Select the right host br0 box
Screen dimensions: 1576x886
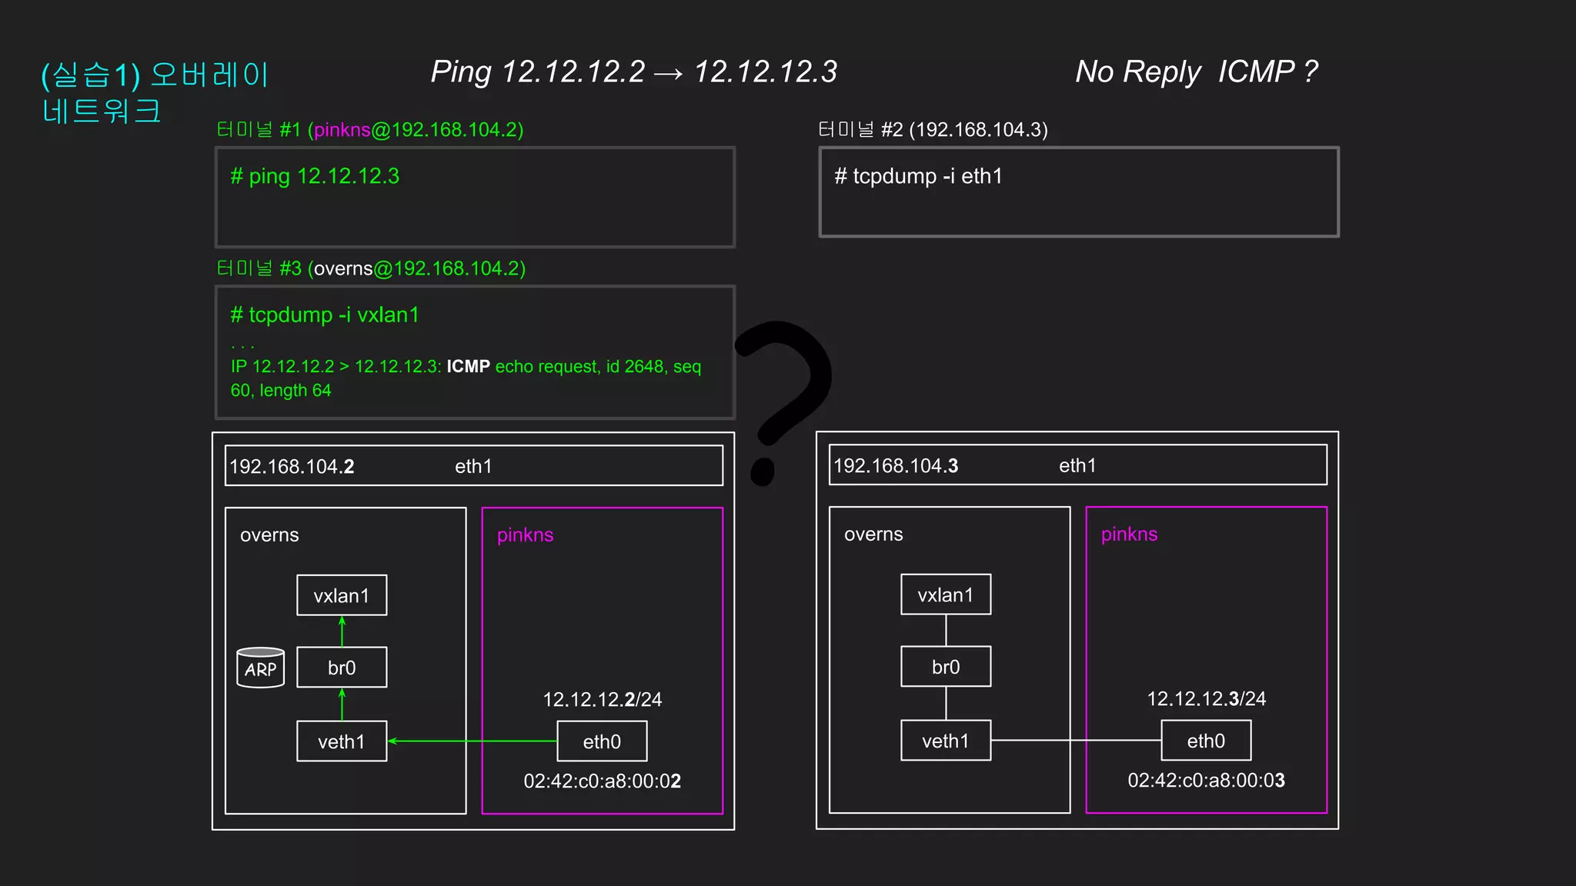(946, 667)
